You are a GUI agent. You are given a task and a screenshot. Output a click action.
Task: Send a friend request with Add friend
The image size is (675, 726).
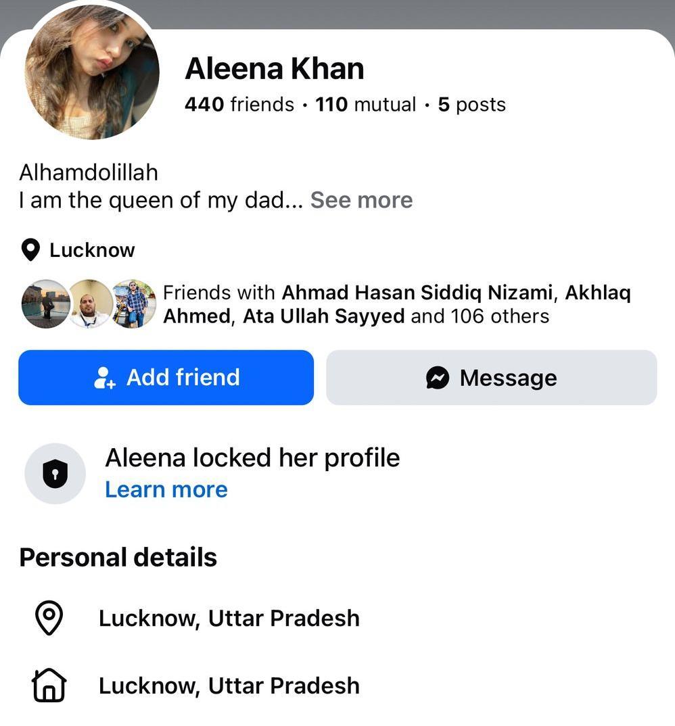166,377
